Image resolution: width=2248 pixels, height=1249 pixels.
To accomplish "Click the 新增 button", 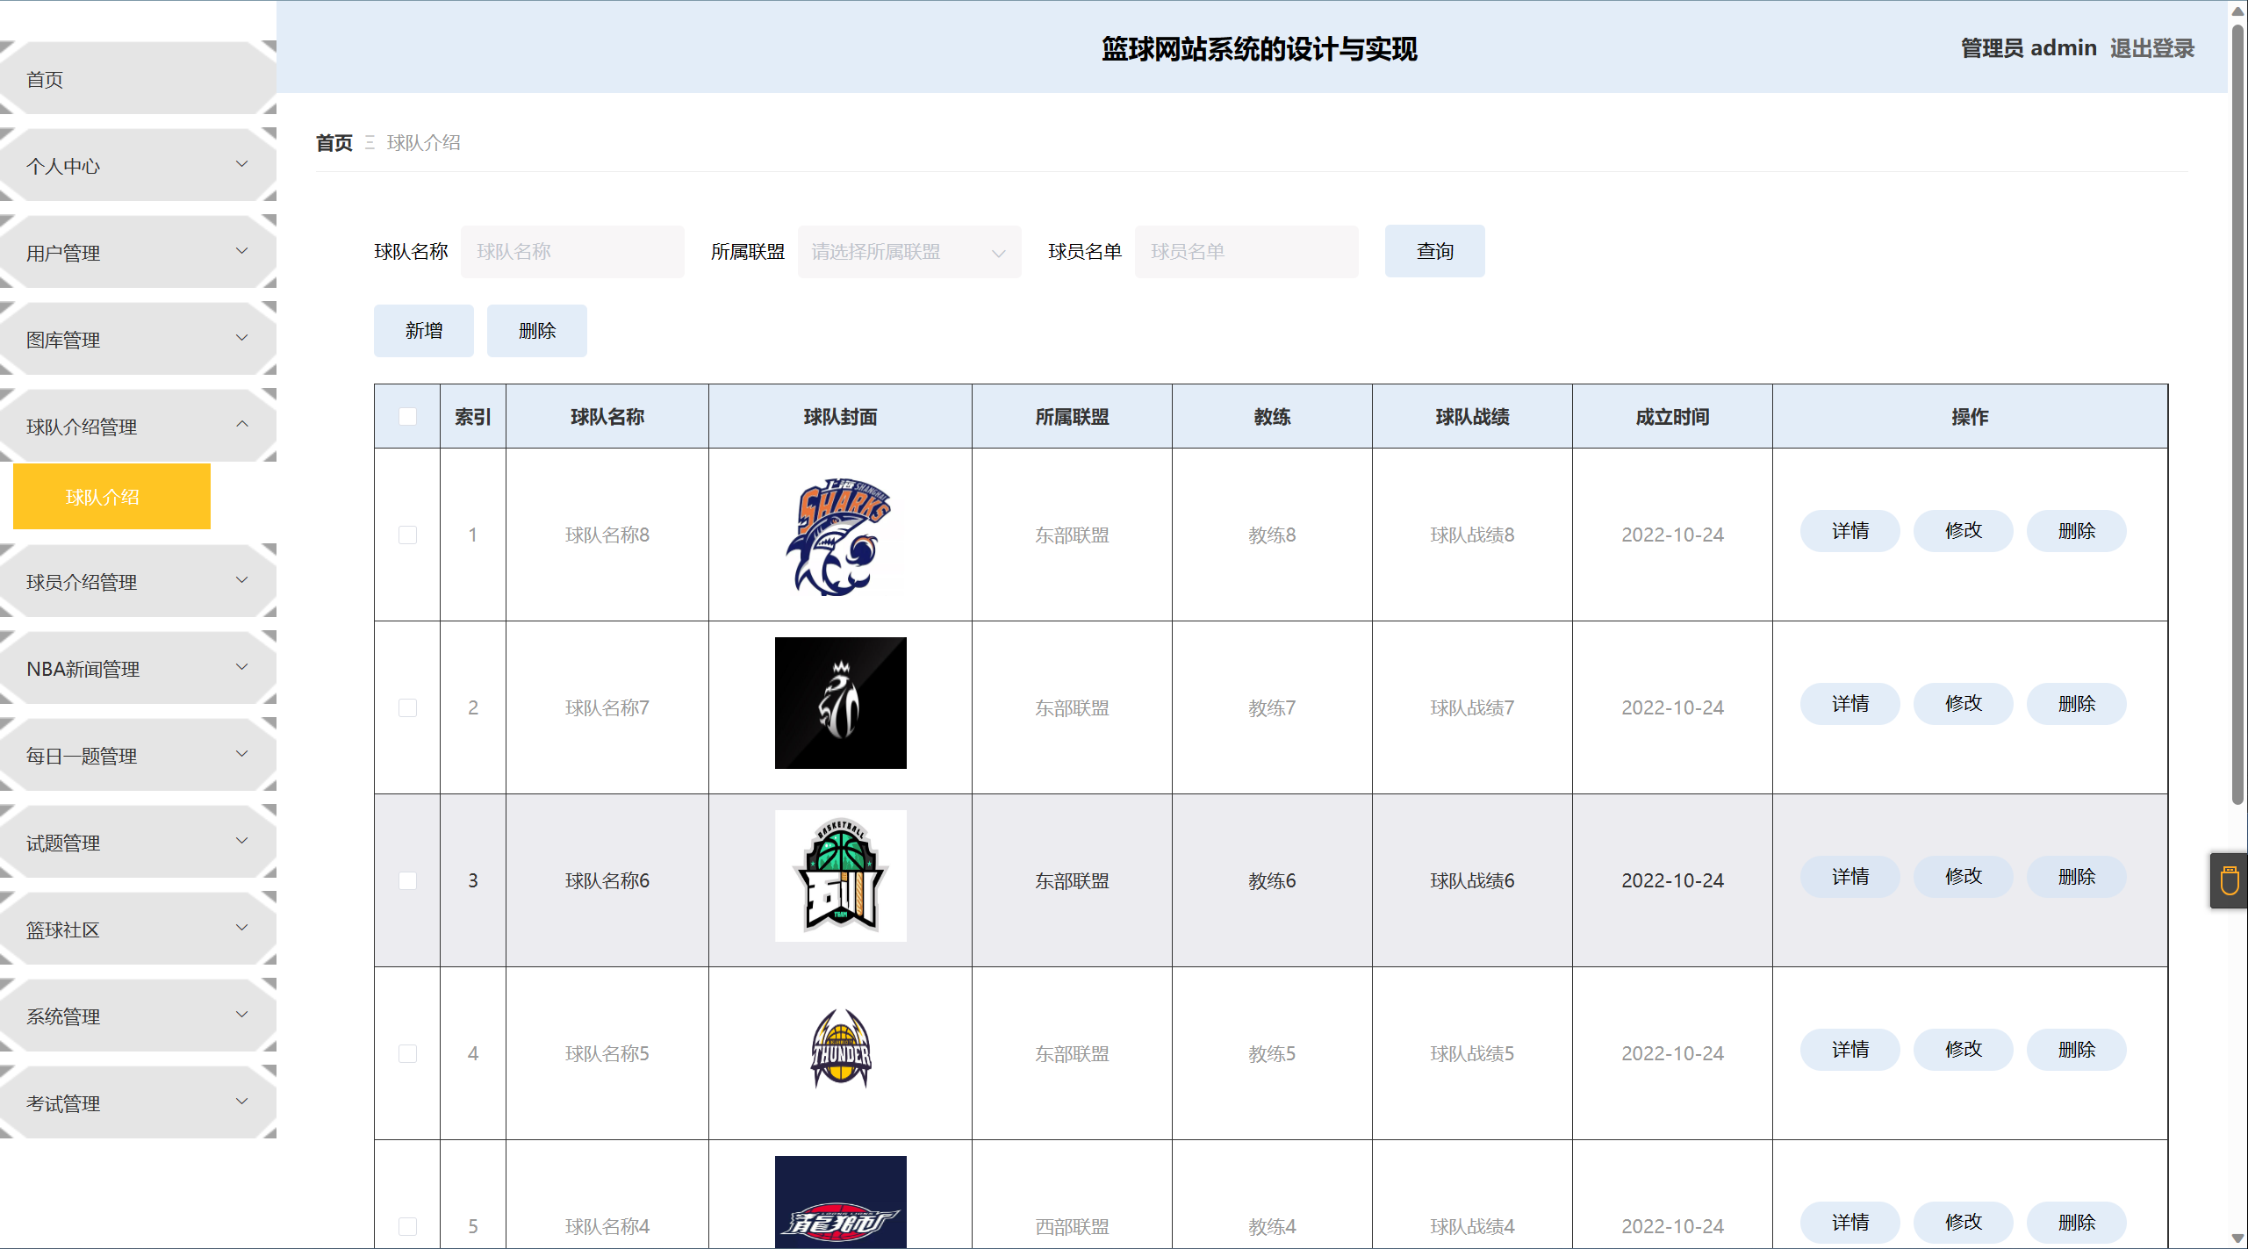I will [423, 331].
